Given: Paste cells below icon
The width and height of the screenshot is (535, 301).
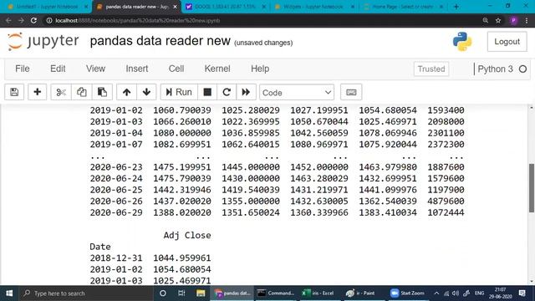Looking at the screenshot, I should 102,92.
